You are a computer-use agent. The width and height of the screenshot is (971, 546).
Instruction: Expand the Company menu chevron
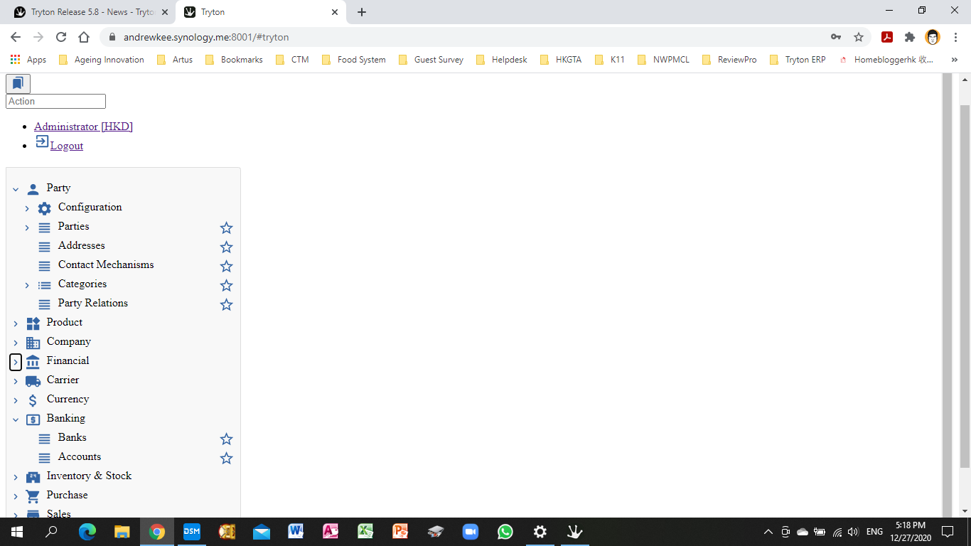tap(16, 343)
